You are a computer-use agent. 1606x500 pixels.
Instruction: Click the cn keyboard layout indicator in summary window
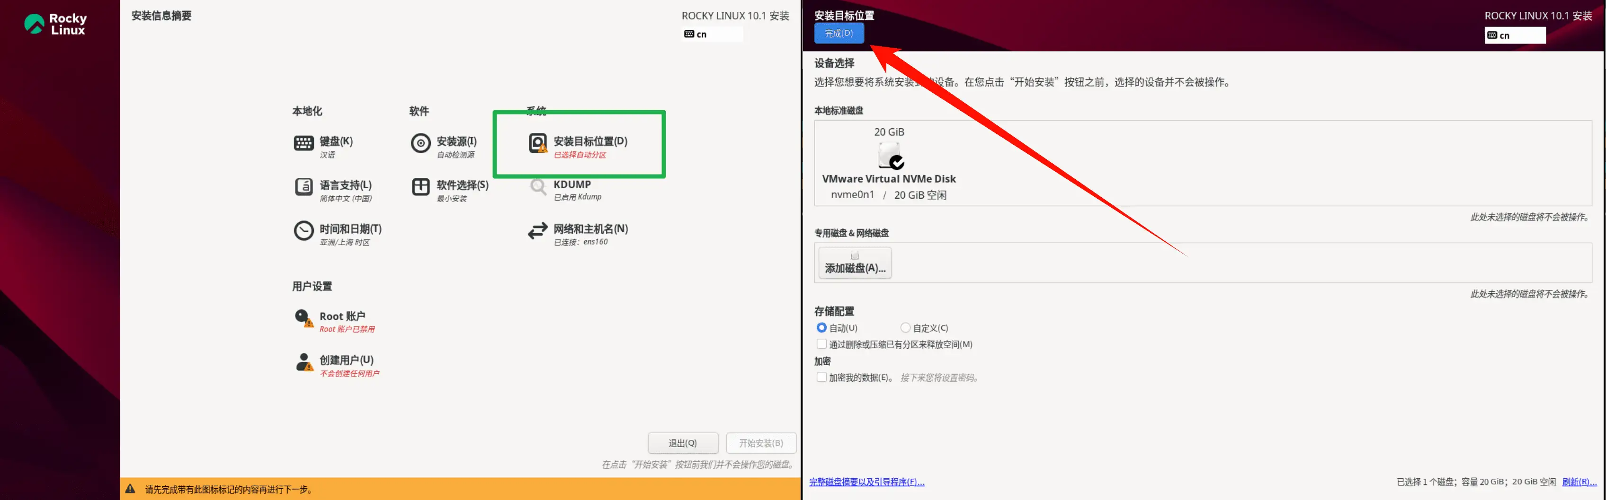coord(713,34)
